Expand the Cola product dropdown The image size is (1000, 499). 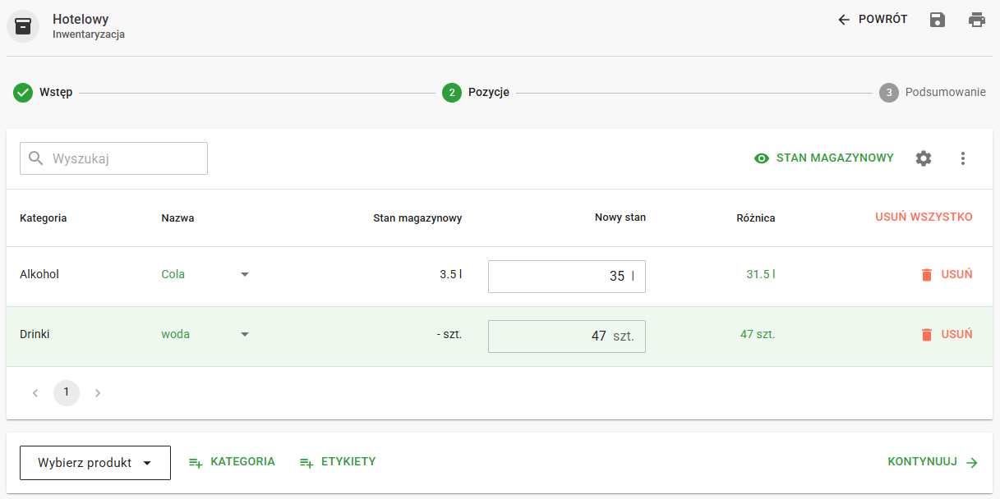click(244, 275)
